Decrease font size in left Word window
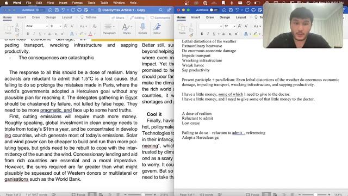Image resolution: width=348 pixels, height=196 pixels. click(72, 26)
